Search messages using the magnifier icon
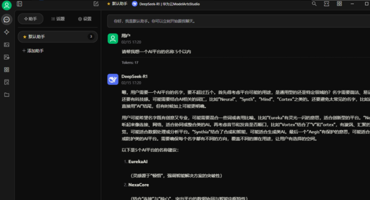This screenshot has width=370, height=200. pyautogui.click(x=314, y=4)
